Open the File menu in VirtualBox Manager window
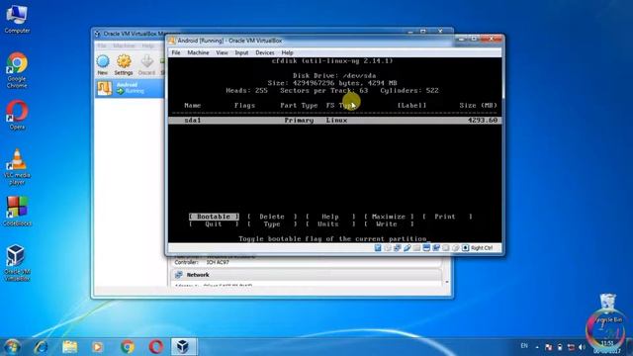The image size is (633, 356). coord(102,45)
